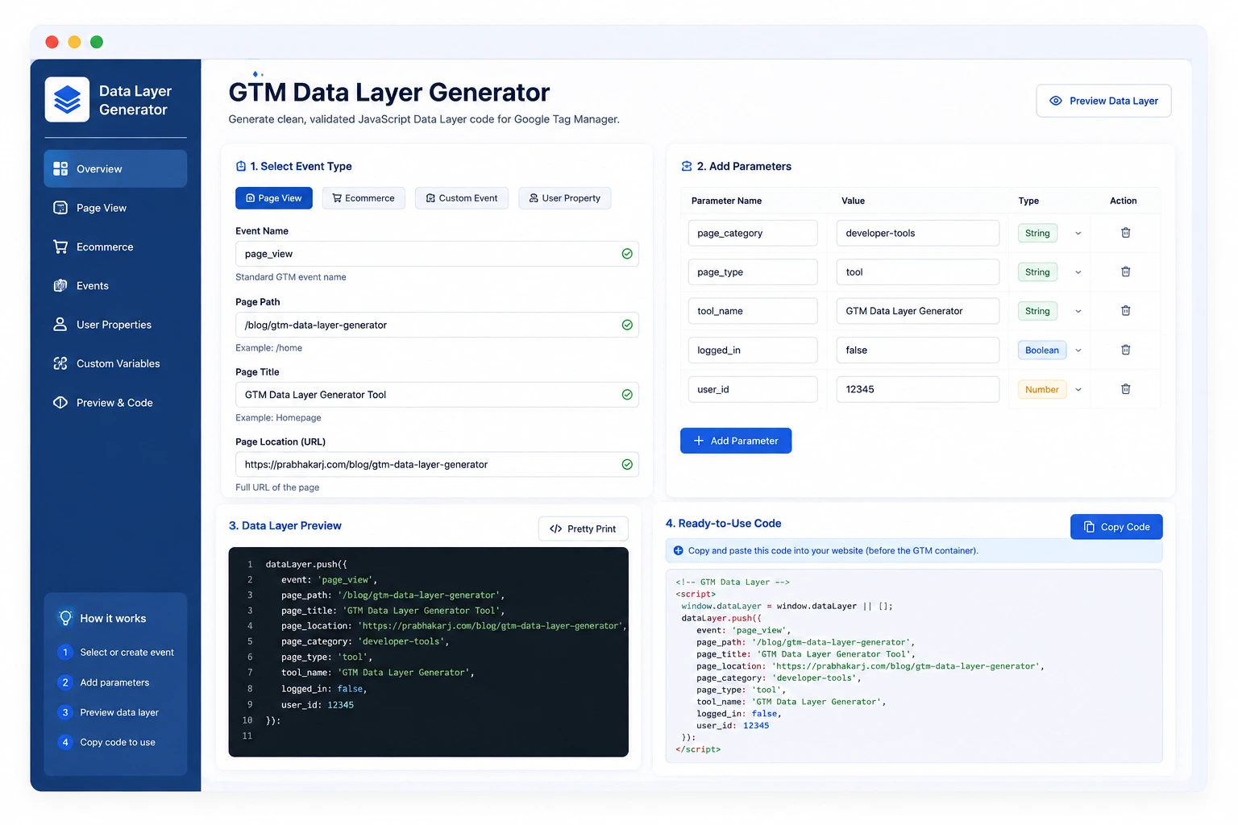Delete the logged_in parameter
Viewport: 1238px width, 825px height.
[x=1126, y=350]
